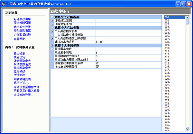Click 存储设置至磁盘文件 link
Viewport: 193px width, 134px height.
26,87
